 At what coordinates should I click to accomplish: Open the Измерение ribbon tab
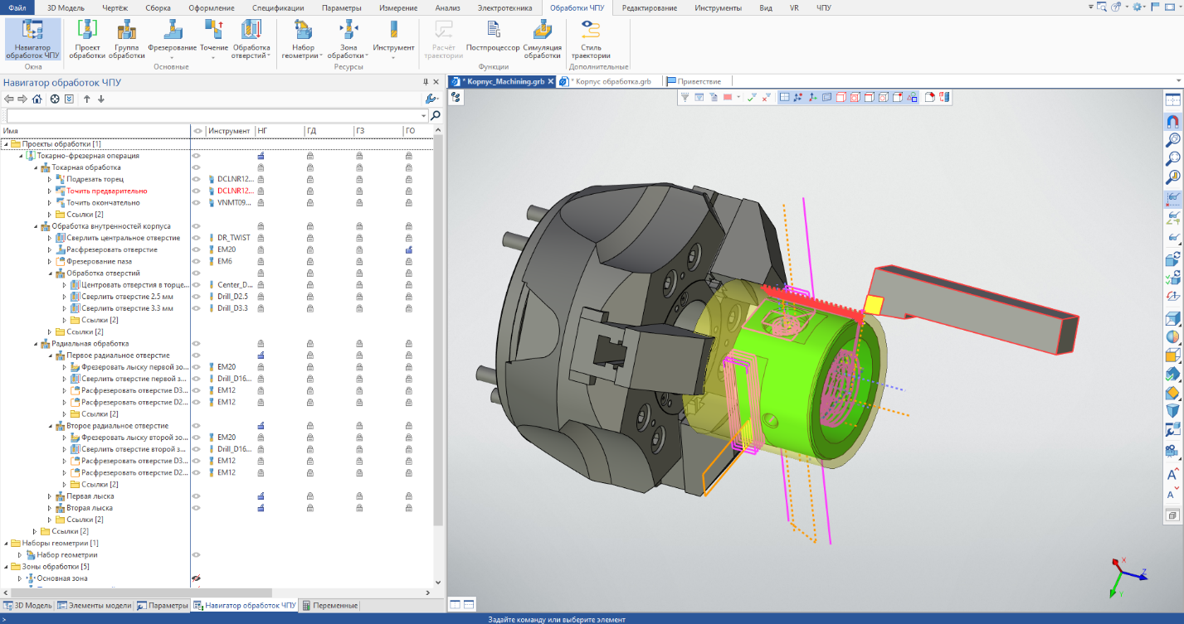coord(398,7)
